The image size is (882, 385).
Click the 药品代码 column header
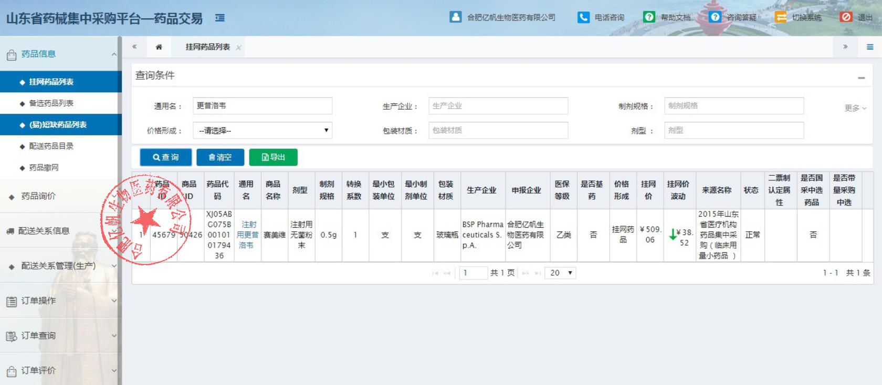point(217,190)
